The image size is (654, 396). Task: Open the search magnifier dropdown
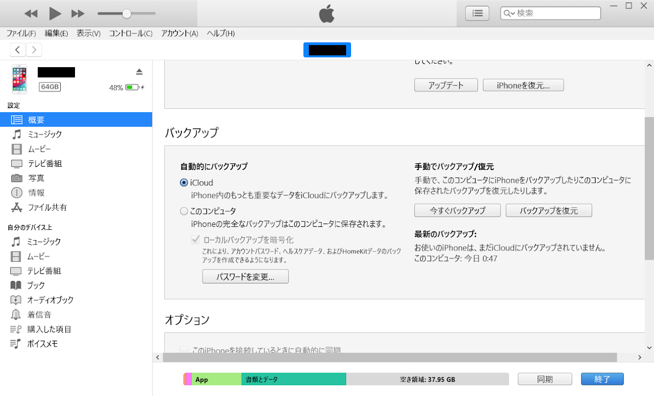click(x=509, y=13)
